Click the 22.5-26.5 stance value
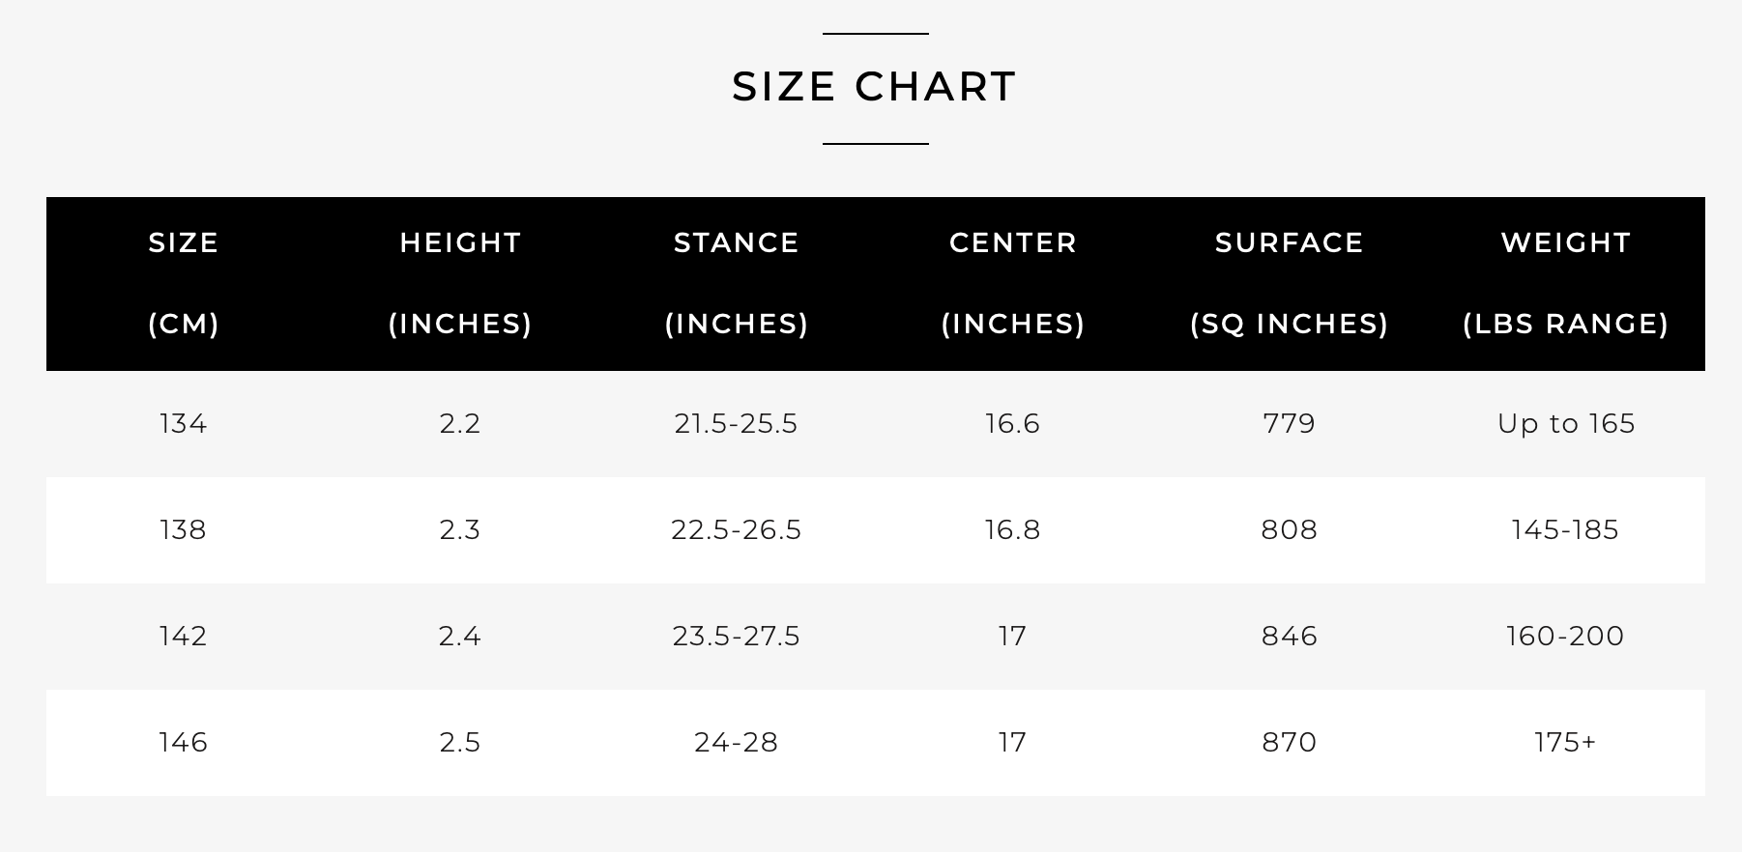This screenshot has width=1742, height=852. coord(737,530)
